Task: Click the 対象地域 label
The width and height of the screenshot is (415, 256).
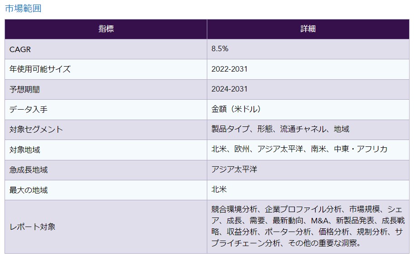Action: pos(24,150)
